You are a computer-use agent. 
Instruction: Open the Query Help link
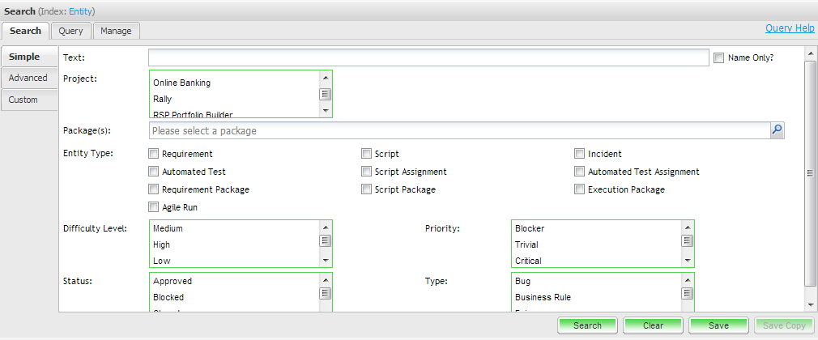789,28
